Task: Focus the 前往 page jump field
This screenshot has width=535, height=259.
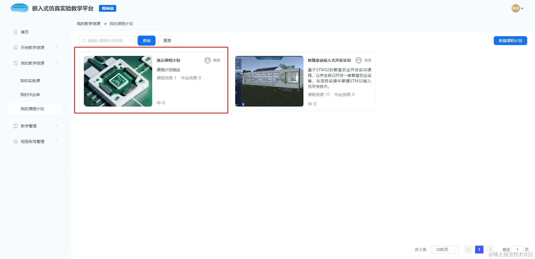Action: 517,250
